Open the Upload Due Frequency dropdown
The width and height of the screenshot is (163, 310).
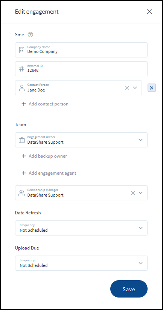coord(81,263)
